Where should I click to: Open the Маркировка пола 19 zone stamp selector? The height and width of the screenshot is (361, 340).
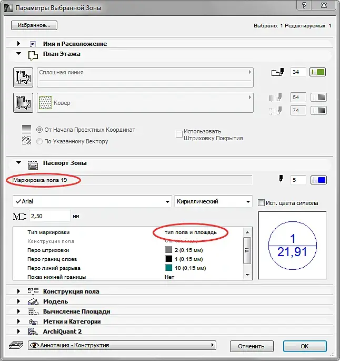click(x=132, y=180)
